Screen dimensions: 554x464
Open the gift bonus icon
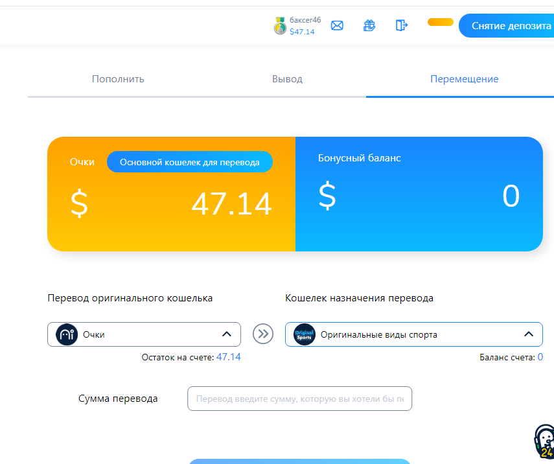[x=369, y=25]
